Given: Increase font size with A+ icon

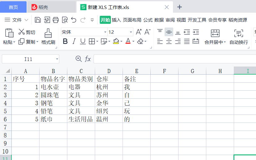Looking at the screenshot, I should point(139,32).
